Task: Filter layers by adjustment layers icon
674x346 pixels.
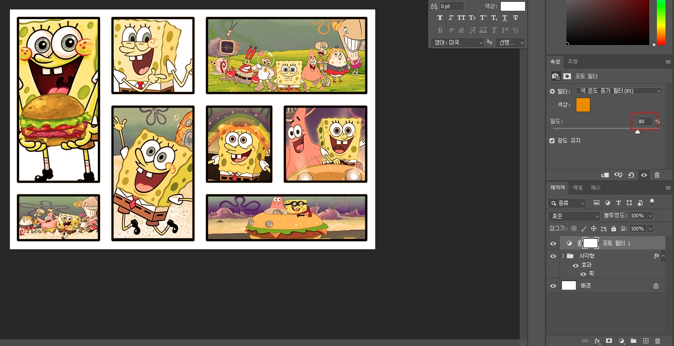Action: click(607, 203)
